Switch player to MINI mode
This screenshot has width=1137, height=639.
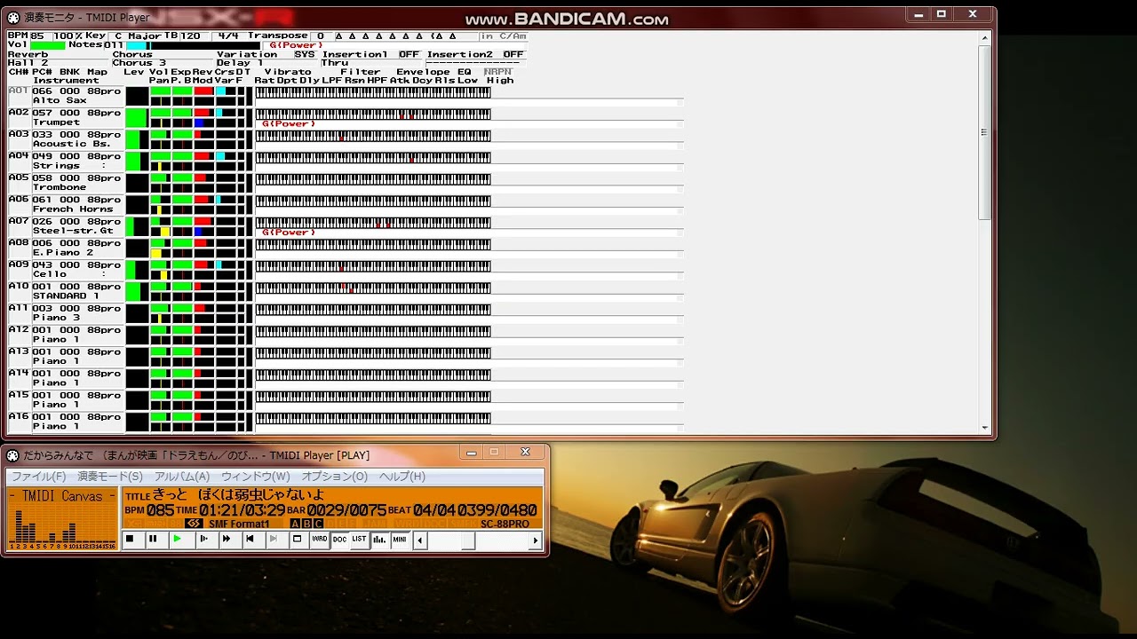[x=400, y=539]
